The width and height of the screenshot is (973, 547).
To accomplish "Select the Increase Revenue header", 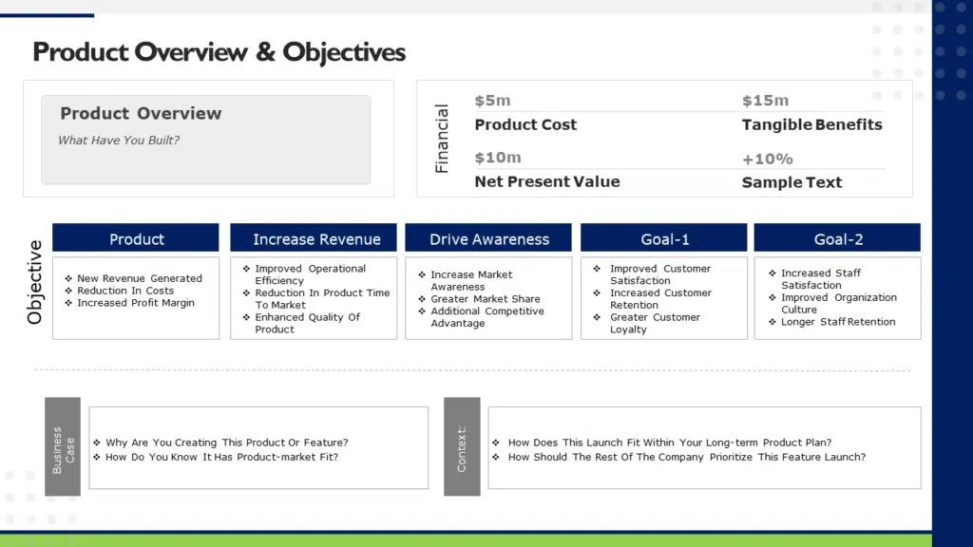I will [316, 238].
